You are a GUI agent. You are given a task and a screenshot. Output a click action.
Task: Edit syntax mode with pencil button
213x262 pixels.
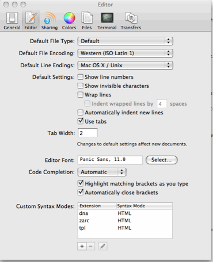click(x=102, y=246)
